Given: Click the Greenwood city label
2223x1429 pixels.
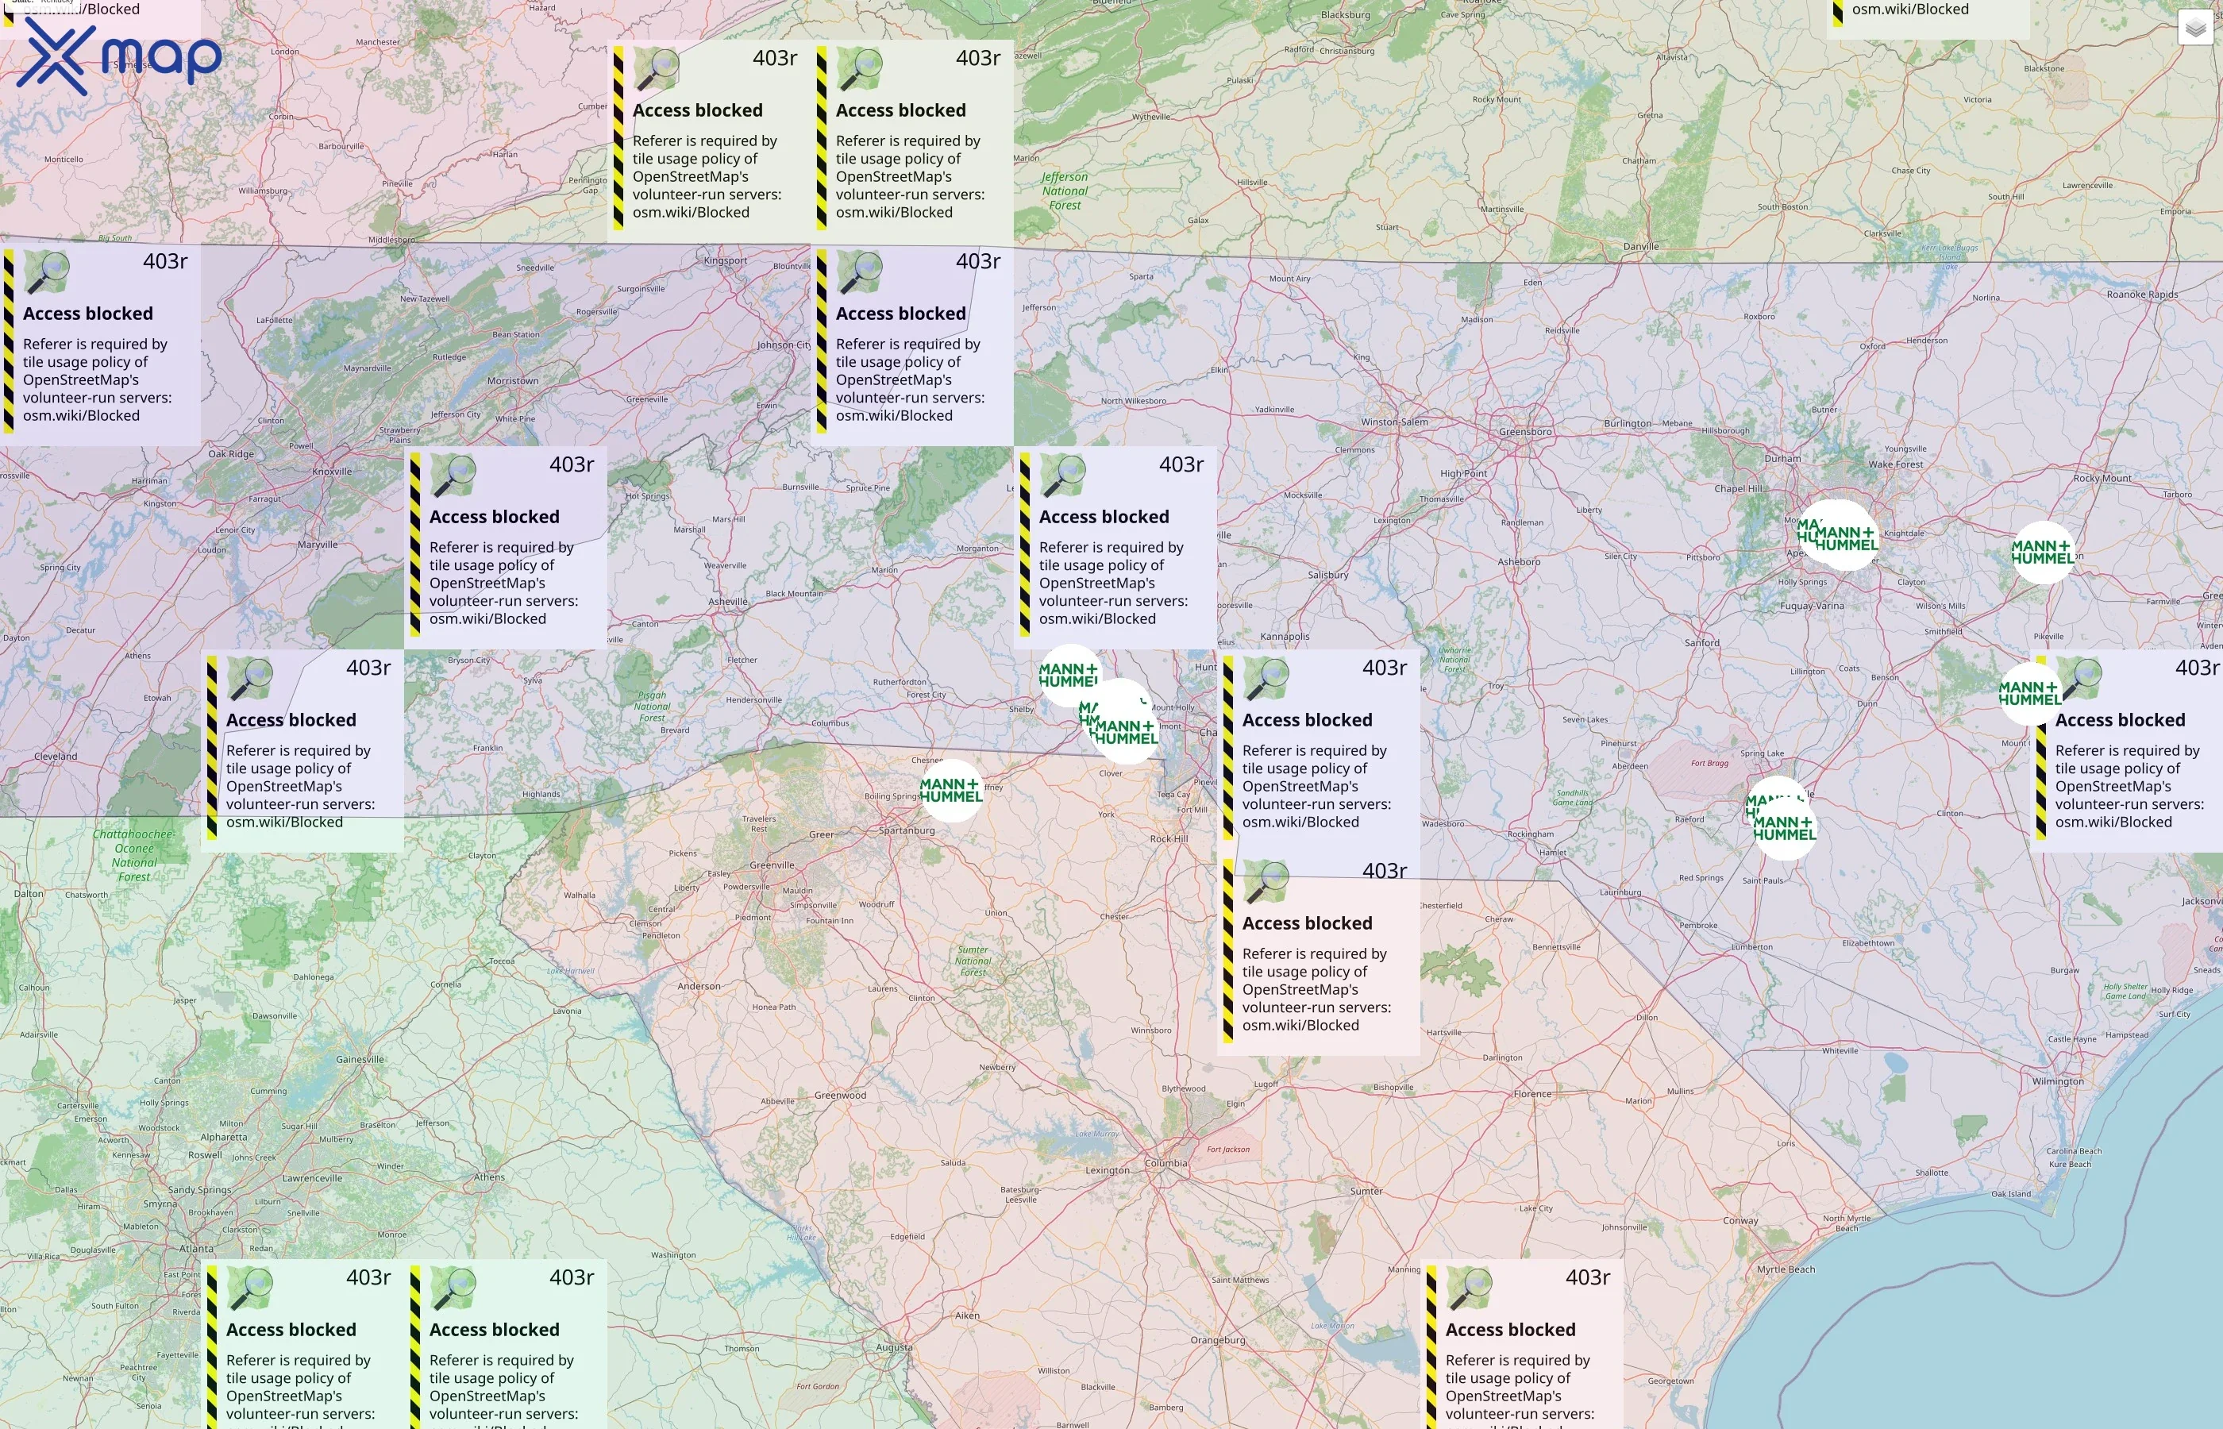Looking at the screenshot, I should click(840, 1096).
